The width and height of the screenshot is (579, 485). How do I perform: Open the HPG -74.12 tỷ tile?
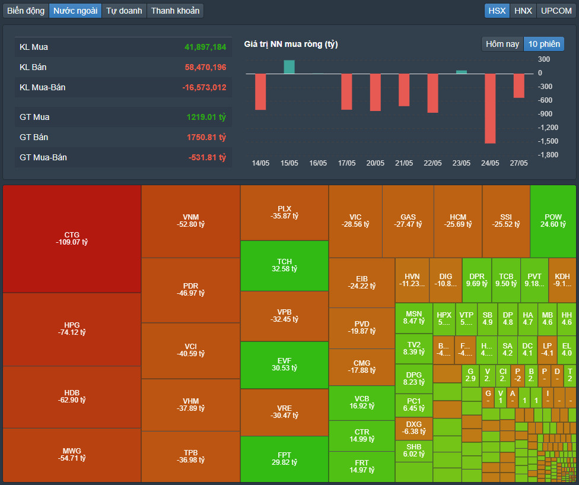(x=72, y=329)
